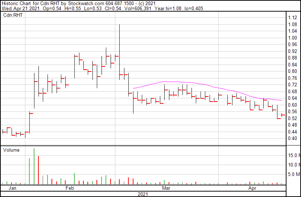Screen dimensions: 301x197
Task: Click 'Stockwatch.com' in the chart title
Action: (x=86, y=4)
